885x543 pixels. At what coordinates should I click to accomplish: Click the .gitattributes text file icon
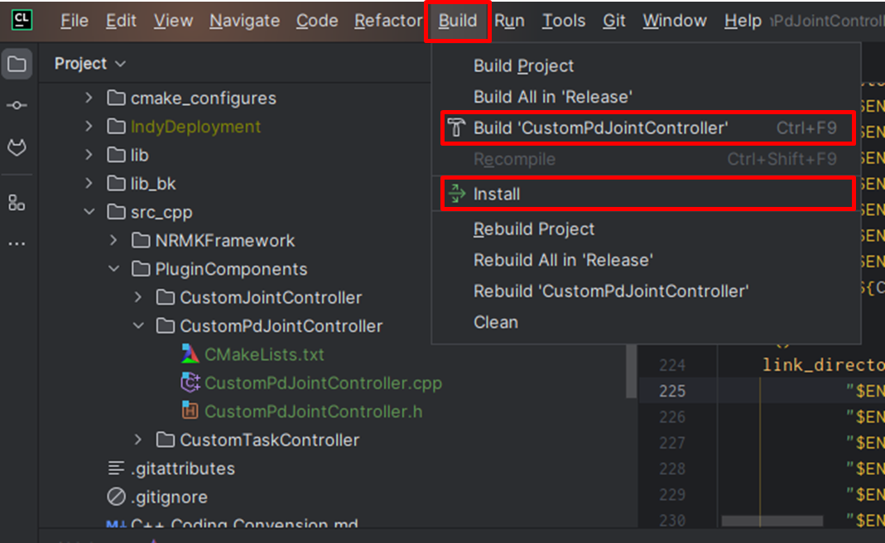click(116, 468)
